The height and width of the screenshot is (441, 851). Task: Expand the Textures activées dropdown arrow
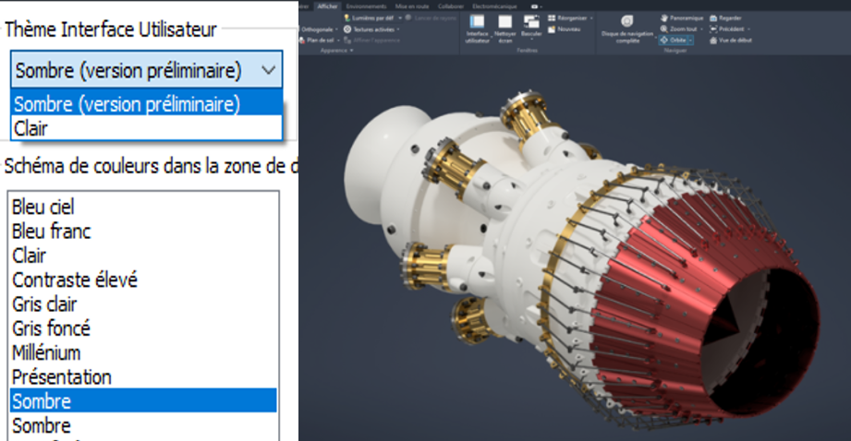[398, 30]
